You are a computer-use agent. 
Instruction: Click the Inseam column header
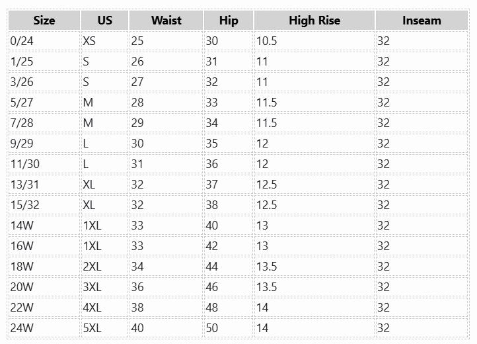(422, 21)
